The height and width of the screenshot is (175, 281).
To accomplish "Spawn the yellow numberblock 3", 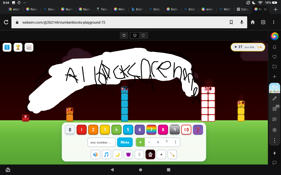I will point(105,130).
